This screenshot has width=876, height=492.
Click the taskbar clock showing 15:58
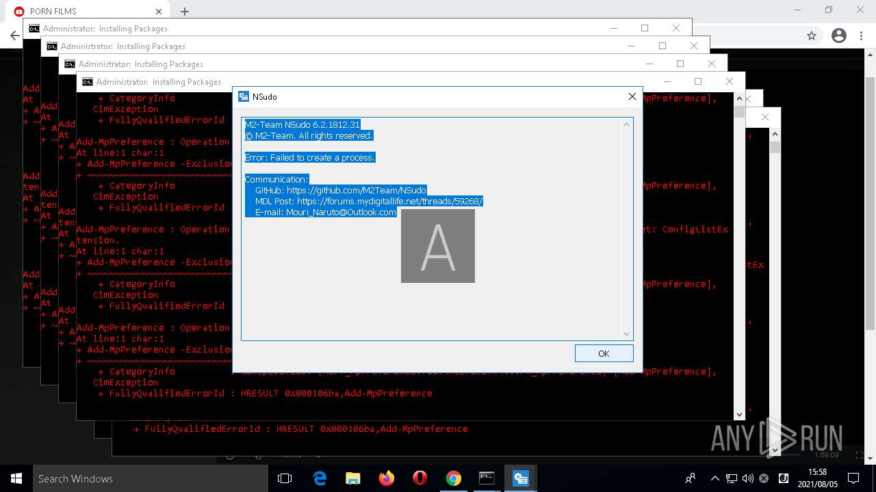817,478
